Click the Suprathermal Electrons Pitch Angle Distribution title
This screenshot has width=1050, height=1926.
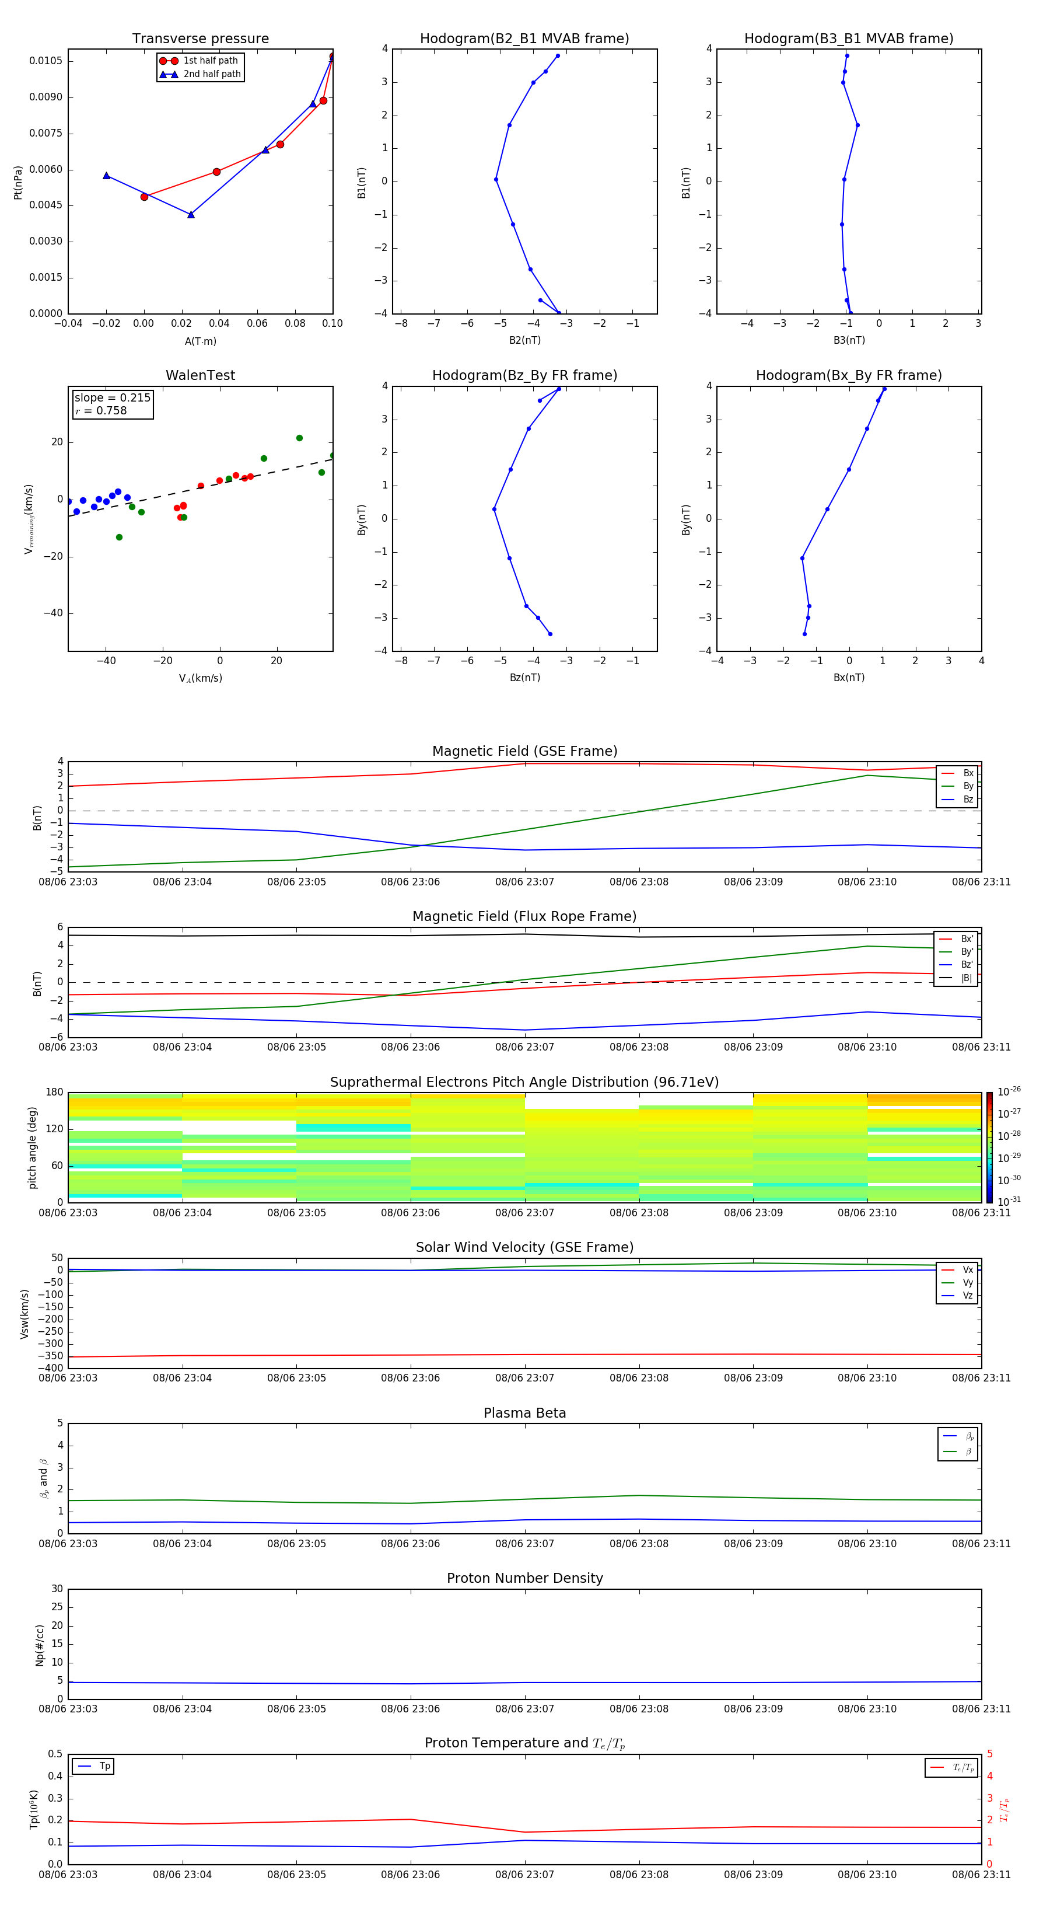point(524,1083)
